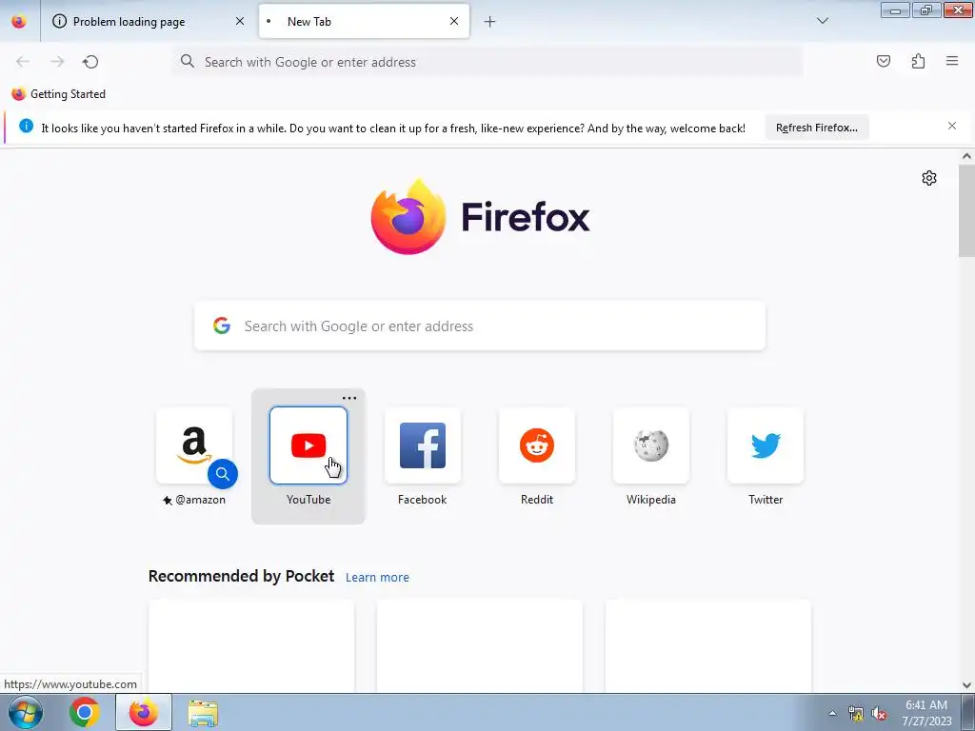Open the Wikipedia shortcut tile

tap(651, 445)
